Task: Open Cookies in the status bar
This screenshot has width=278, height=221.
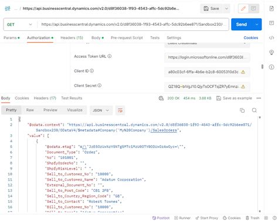Action: click(x=232, y=218)
